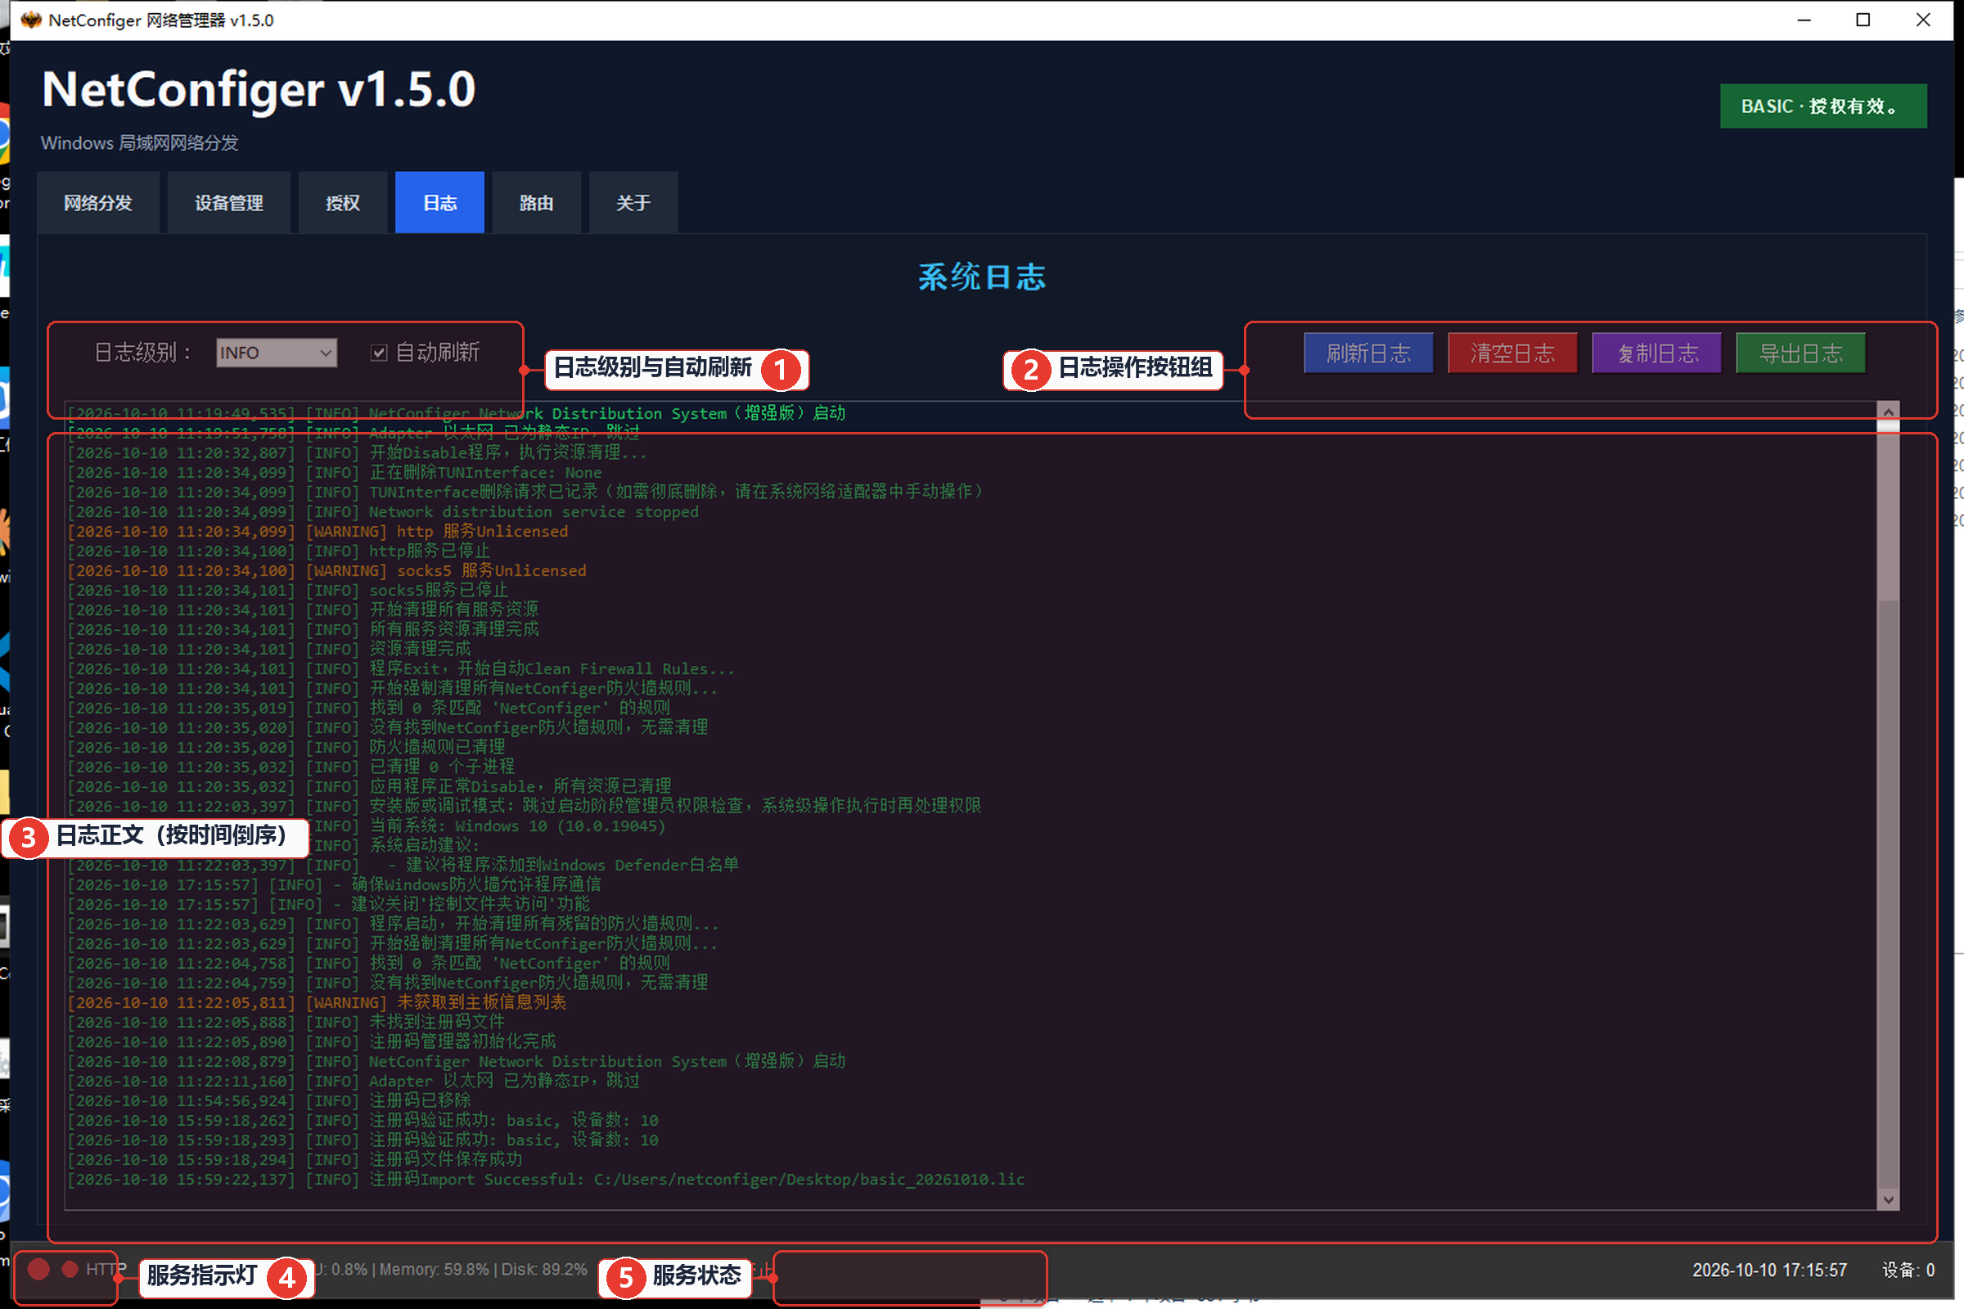Click the Disk 89.2% status bar text
Image resolution: width=1964 pixels, height=1309 pixels.
coord(544,1269)
